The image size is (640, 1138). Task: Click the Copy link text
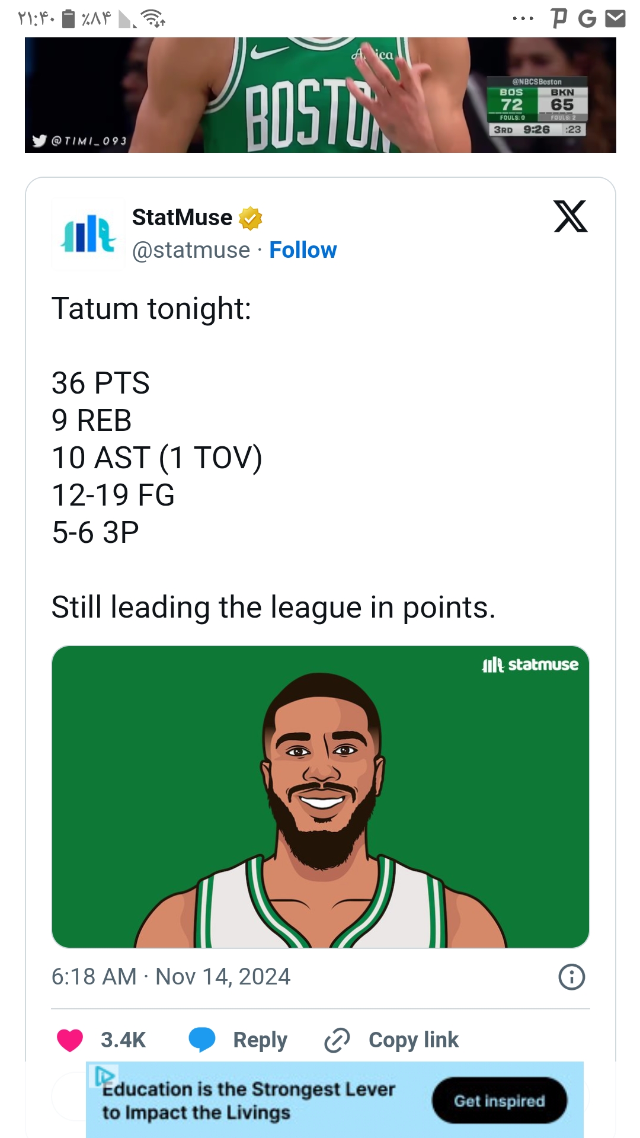(x=414, y=1040)
